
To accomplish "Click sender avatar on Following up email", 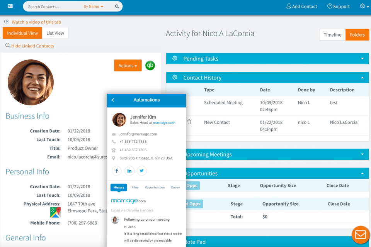I will (x=115, y=220).
